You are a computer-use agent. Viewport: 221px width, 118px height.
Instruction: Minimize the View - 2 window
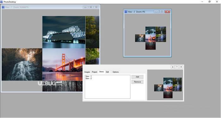coord(156,12)
